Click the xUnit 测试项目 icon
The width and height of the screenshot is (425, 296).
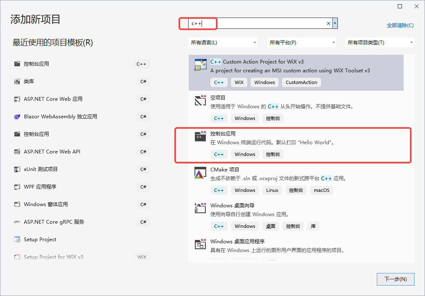coord(17,169)
